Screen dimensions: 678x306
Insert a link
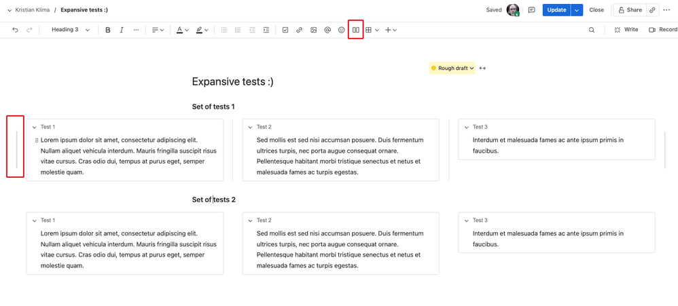pos(299,30)
